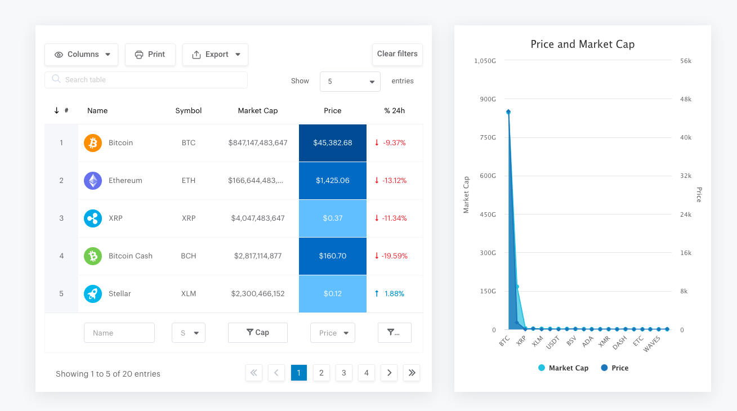Click the $45,382.68 dark blue price cell
The width and height of the screenshot is (737, 411).
(x=333, y=143)
